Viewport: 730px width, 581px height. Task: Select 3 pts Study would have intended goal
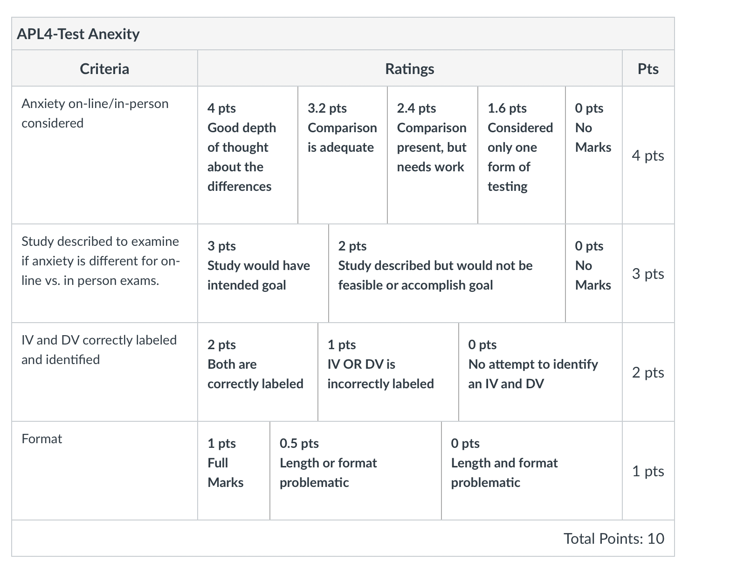click(x=263, y=273)
